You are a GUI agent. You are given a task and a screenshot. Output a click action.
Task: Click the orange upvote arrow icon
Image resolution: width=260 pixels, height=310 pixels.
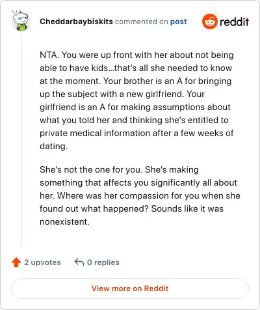pos(16,262)
